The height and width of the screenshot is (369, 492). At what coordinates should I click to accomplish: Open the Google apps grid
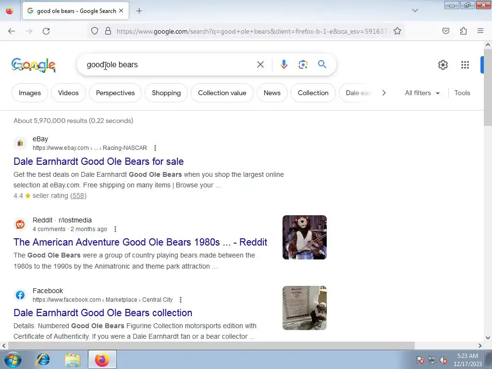point(465,65)
